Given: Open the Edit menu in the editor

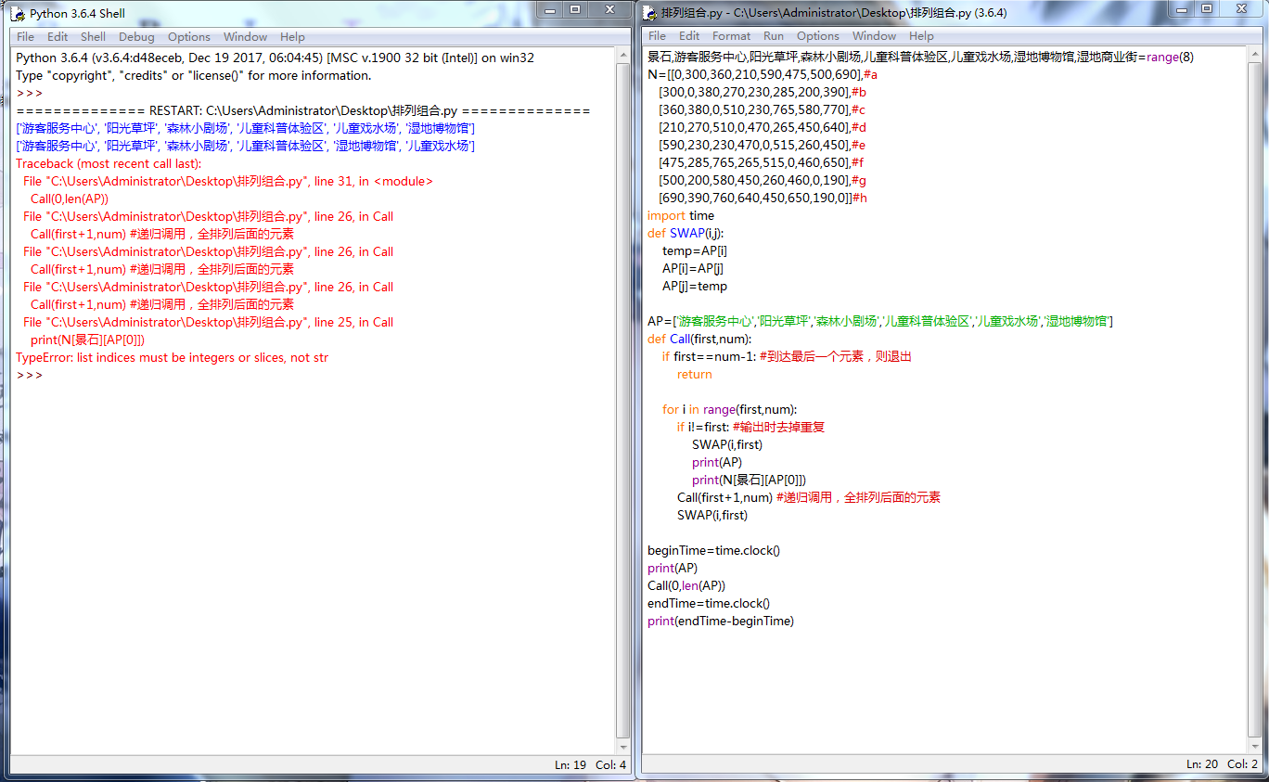Looking at the screenshot, I should [x=689, y=36].
